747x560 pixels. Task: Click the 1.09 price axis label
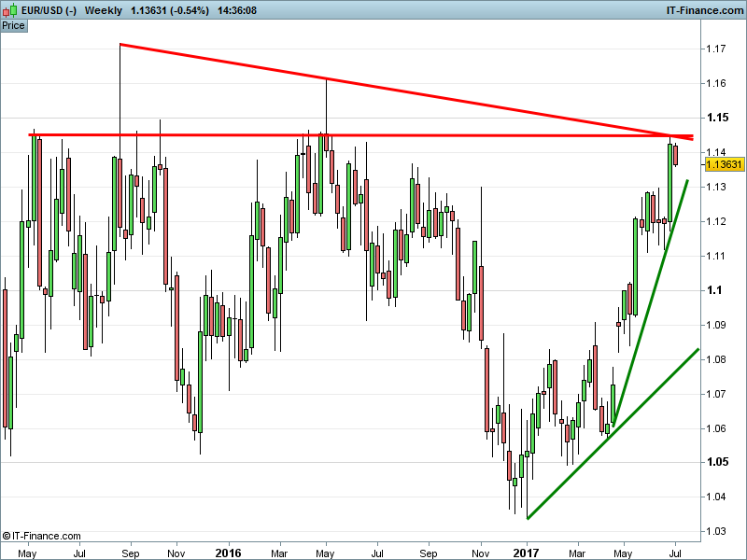(716, 325)
